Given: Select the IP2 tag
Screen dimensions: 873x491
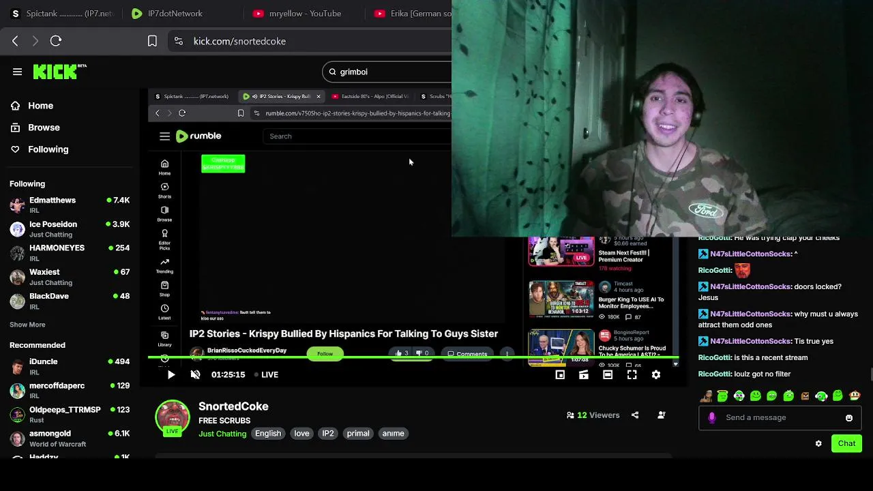Looking at the screenshot, I should point(328,433).
